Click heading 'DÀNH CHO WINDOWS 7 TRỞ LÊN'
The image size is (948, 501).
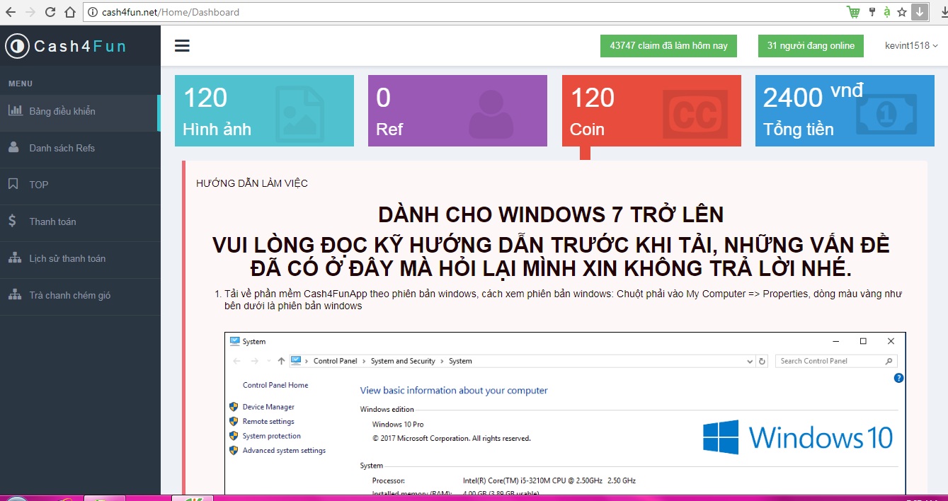(551, 214)
